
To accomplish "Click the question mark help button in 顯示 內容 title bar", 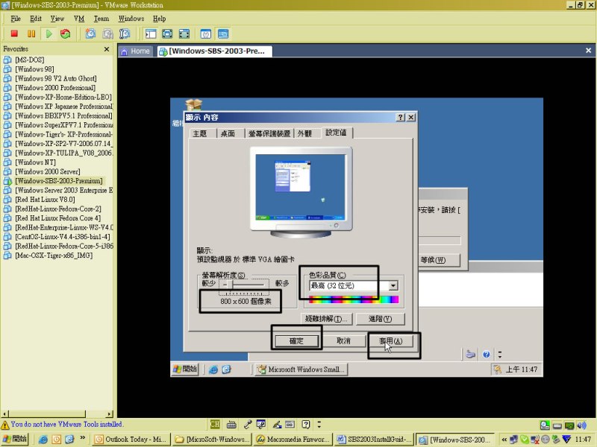I will coord(401,118).
